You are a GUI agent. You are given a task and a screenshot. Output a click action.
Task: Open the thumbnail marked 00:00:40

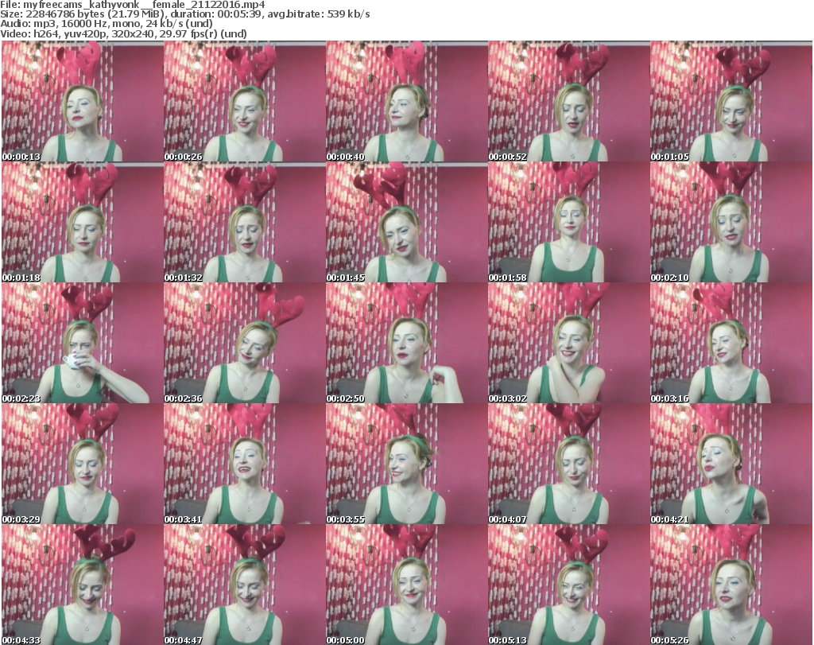(405, 102)
